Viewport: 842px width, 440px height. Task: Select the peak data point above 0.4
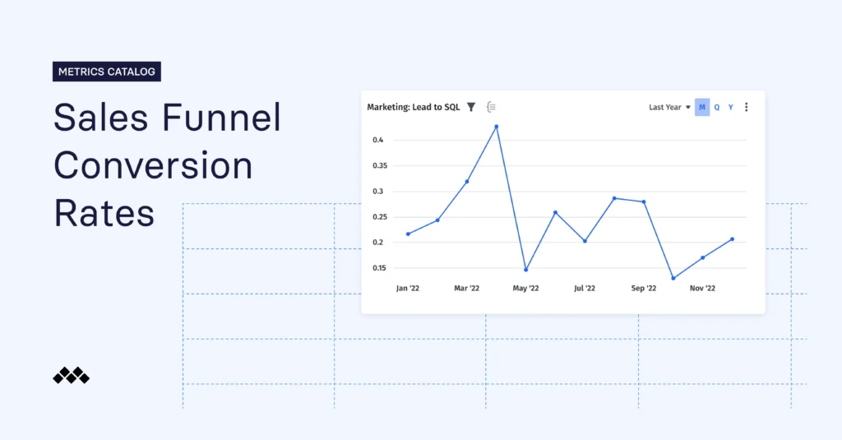(x=496, y=127)
